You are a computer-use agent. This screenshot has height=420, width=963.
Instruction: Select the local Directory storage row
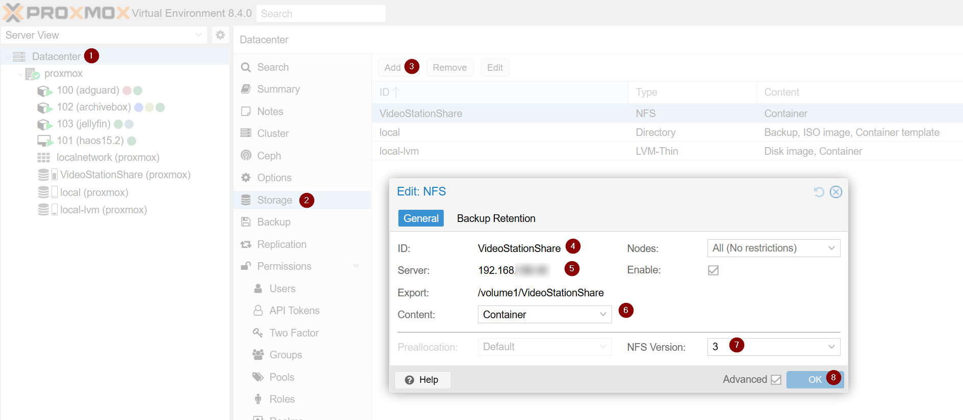[x=667, y=132]
